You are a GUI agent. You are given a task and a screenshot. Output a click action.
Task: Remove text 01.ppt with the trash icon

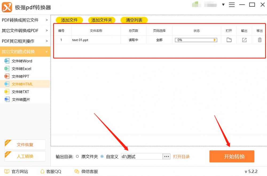pos(259,39)
